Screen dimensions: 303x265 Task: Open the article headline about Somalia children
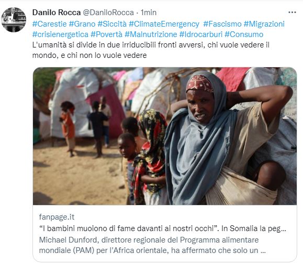tap(163, 228)
